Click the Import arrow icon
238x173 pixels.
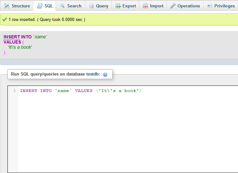146,6
